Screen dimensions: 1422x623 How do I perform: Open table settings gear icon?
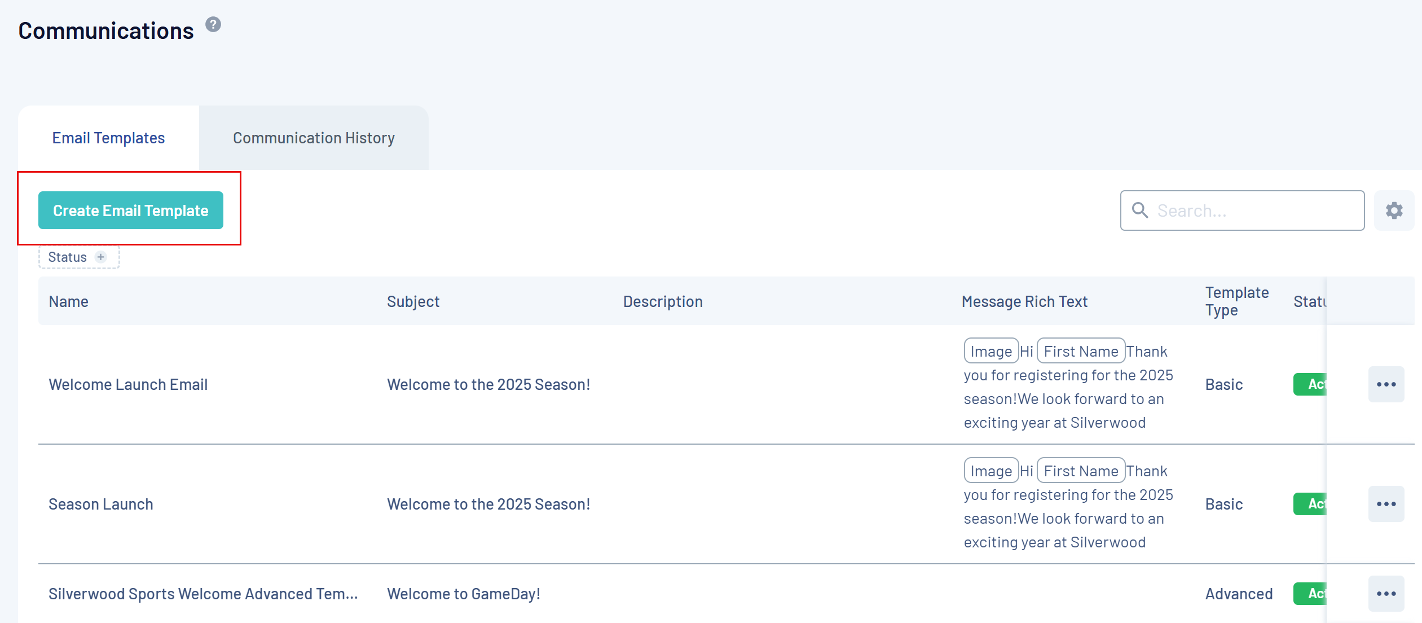(x=1394, y=210)
